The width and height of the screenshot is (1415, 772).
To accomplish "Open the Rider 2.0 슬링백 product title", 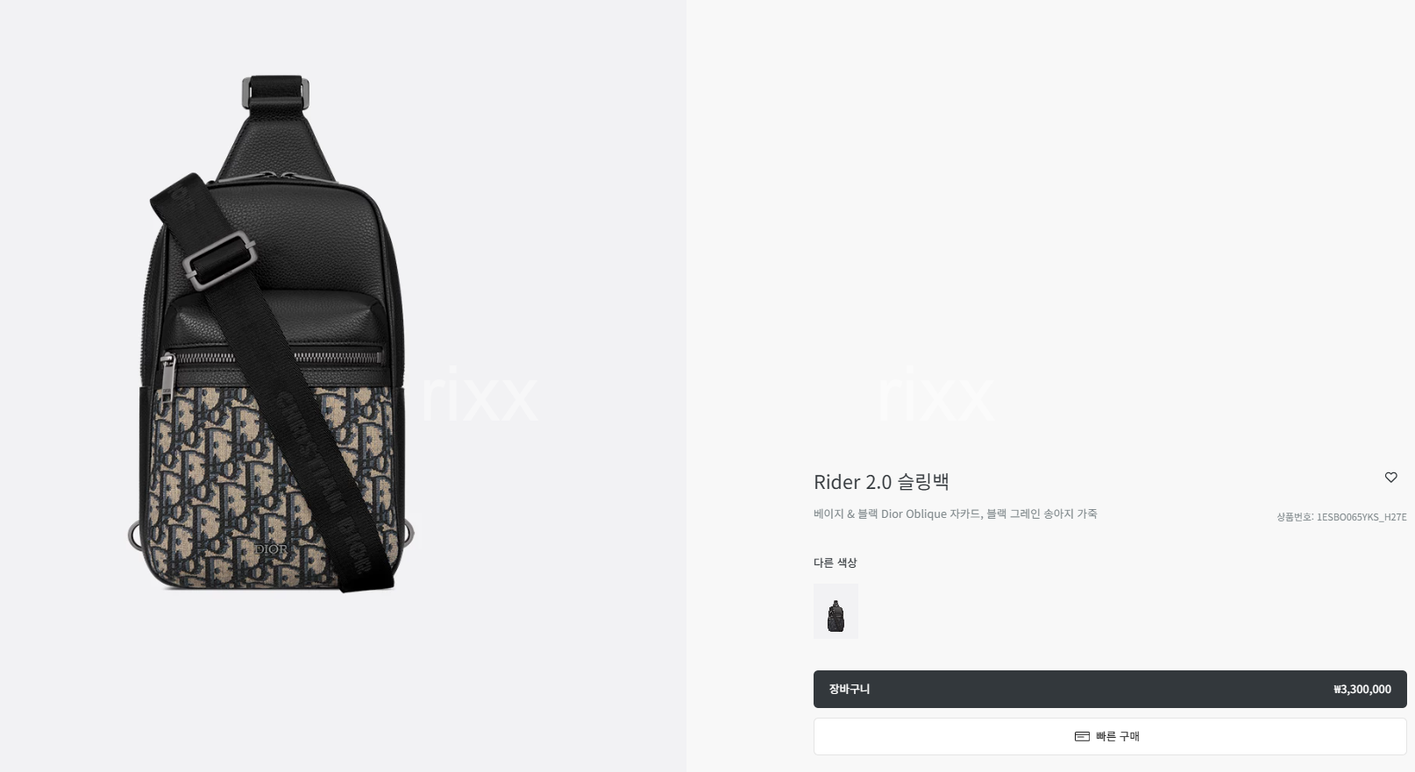I will pyautogui.click(x=881, y=482).
